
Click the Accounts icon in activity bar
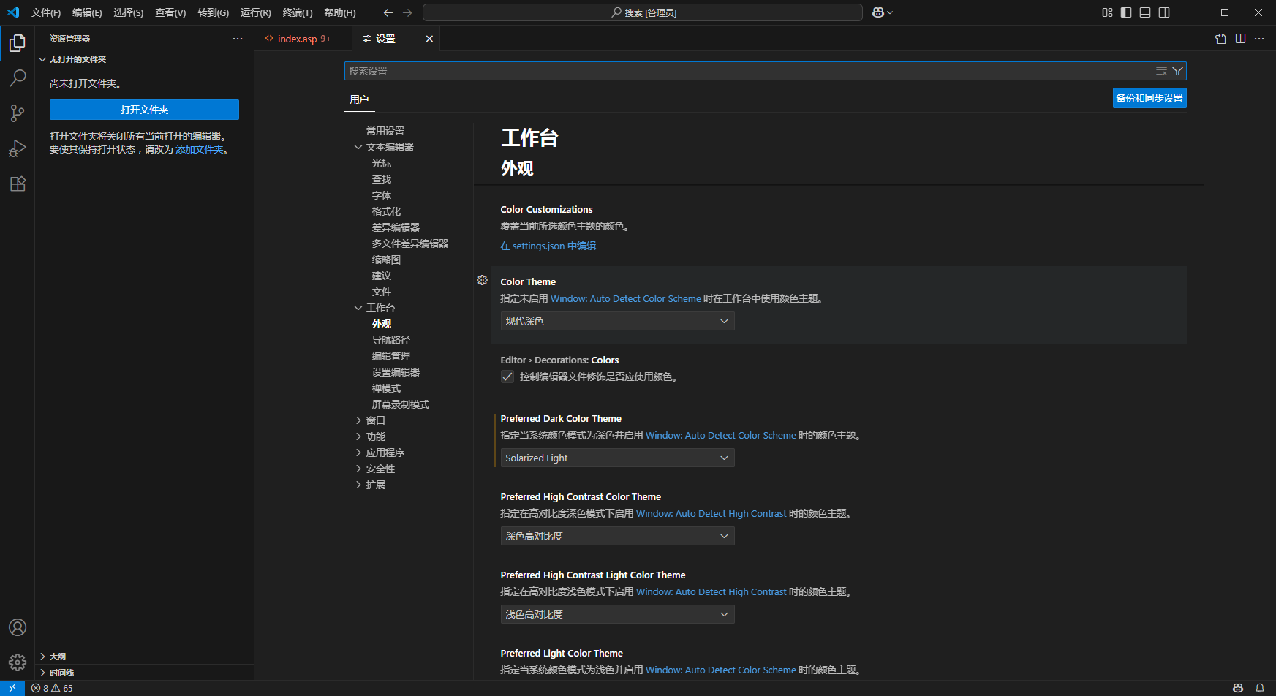(x=18, y=627)
